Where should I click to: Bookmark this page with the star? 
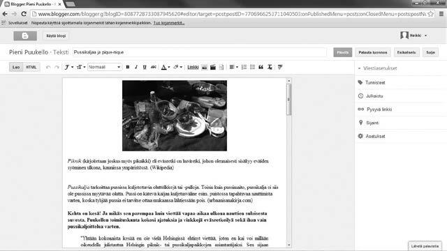tap(430, 14)
